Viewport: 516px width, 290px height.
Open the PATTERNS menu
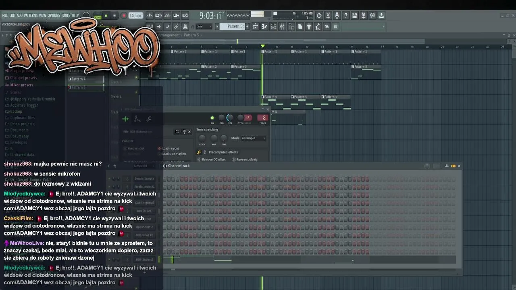(31, 15)
